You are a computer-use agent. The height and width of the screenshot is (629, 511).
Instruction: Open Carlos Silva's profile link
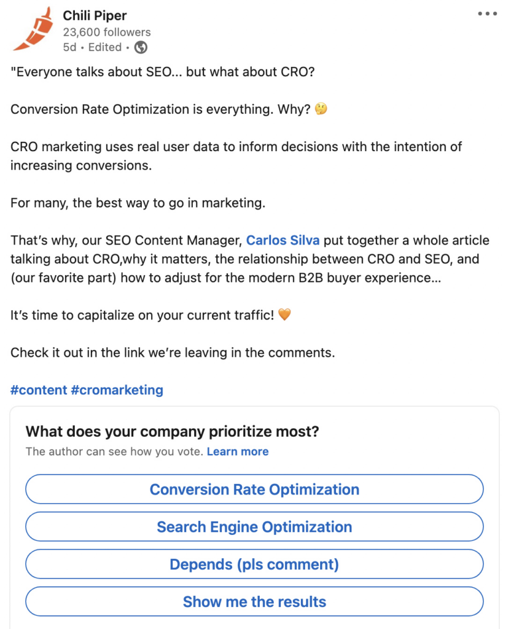[x=283, y=240]
